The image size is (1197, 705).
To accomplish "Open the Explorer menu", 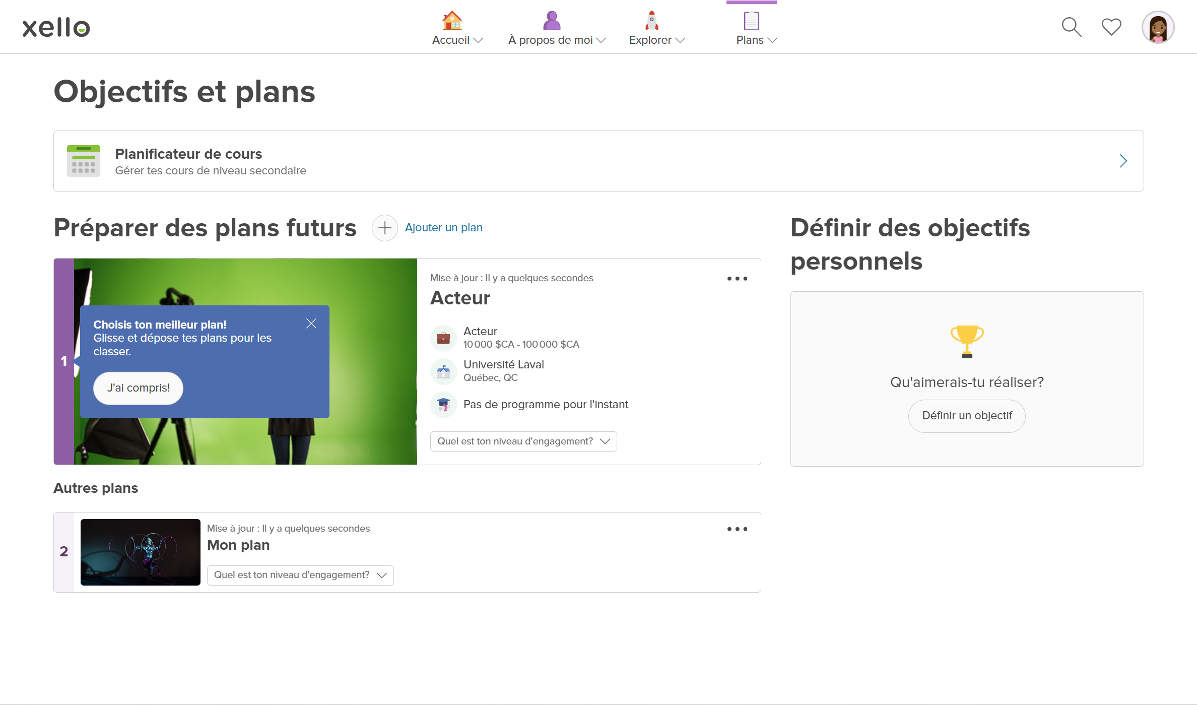I will (656, 40).
